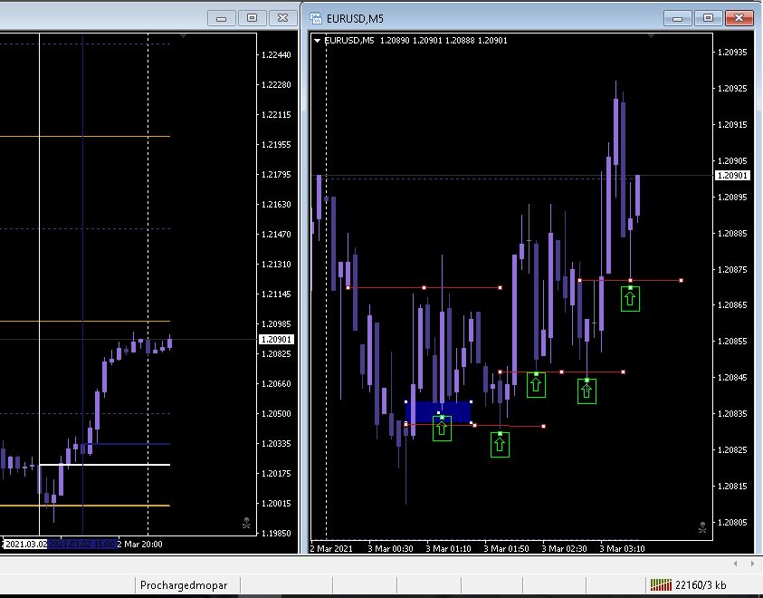Click skull icon in EURUSD,M5 chart corner
The image size is (763, 598).
[x=702, y=527]
